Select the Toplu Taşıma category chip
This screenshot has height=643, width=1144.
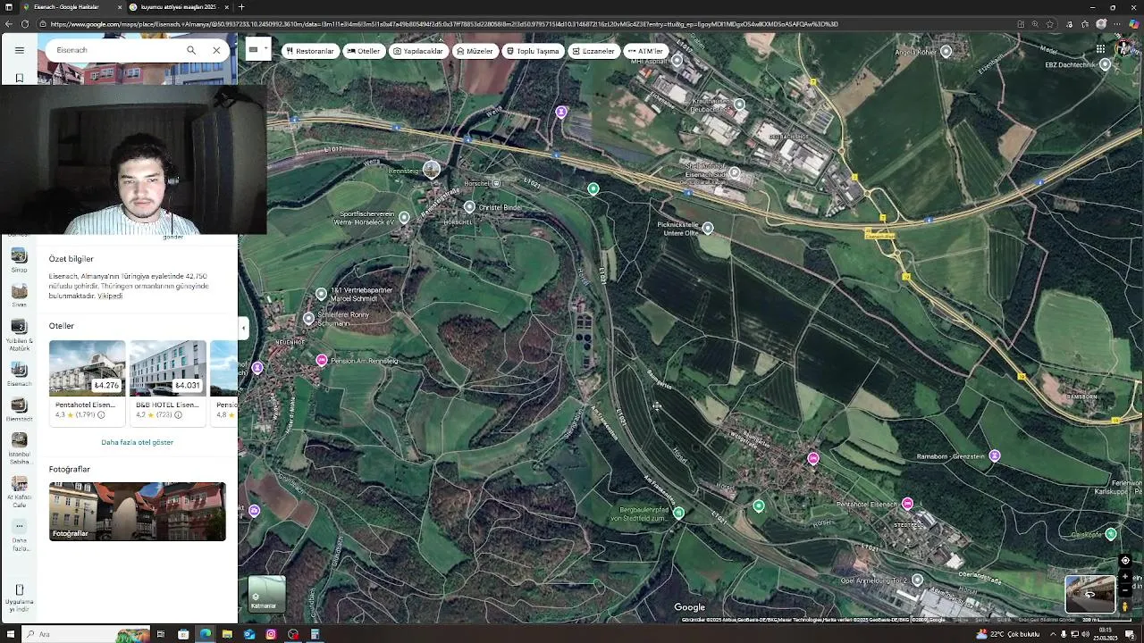coord(533,51)
